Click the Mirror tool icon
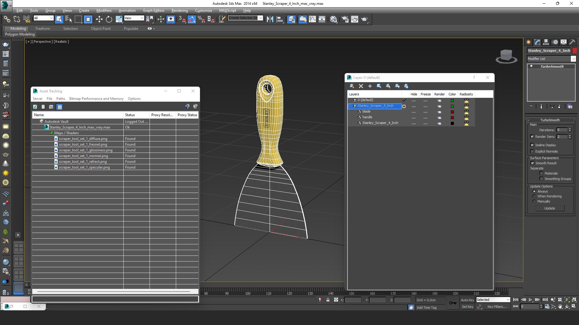 coord(270,19)
